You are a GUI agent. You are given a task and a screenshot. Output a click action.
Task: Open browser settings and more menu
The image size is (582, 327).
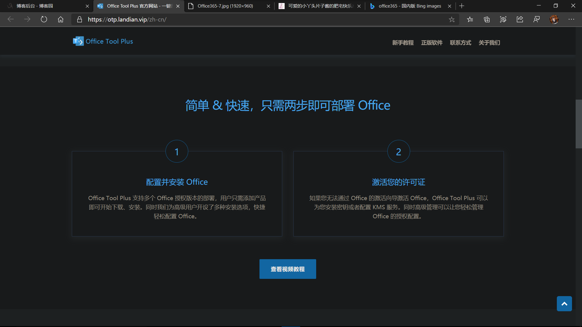click(571, 19)
